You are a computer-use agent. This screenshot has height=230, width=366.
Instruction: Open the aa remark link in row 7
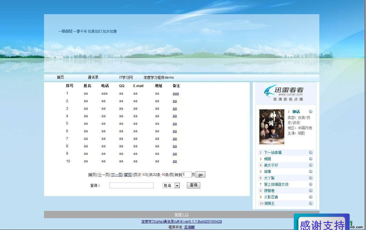click(175, 139)
